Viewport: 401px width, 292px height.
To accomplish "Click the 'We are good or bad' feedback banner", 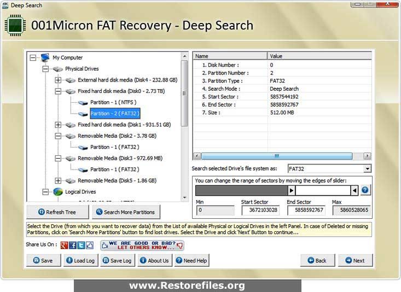I will (x=142, y=245).
